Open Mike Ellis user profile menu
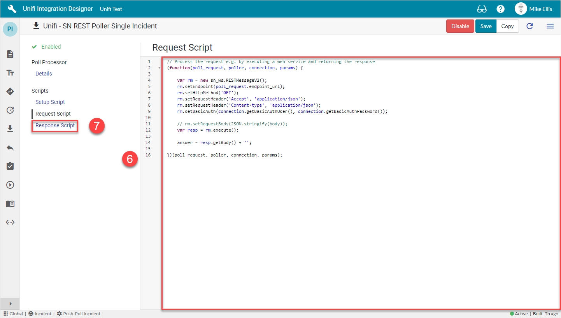Image resolution: width=561 pixels, height=318 pixels. pos(533,9)
